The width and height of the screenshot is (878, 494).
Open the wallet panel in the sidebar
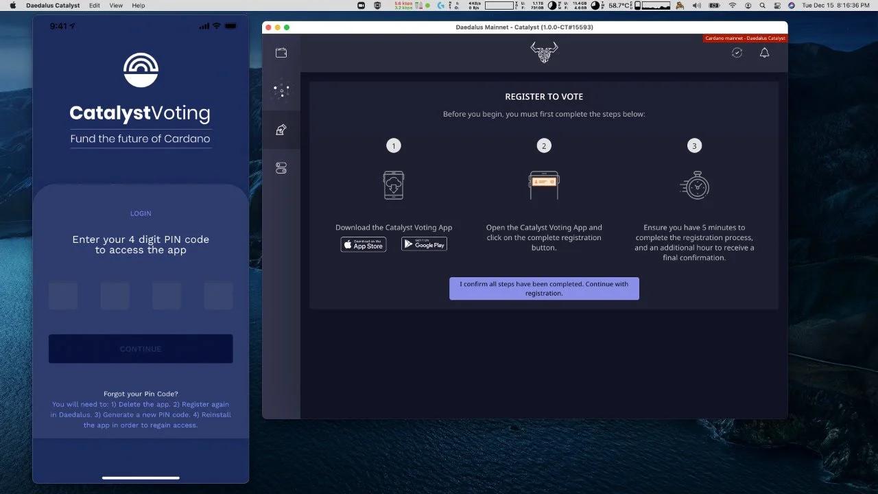(x=281, y=52)
